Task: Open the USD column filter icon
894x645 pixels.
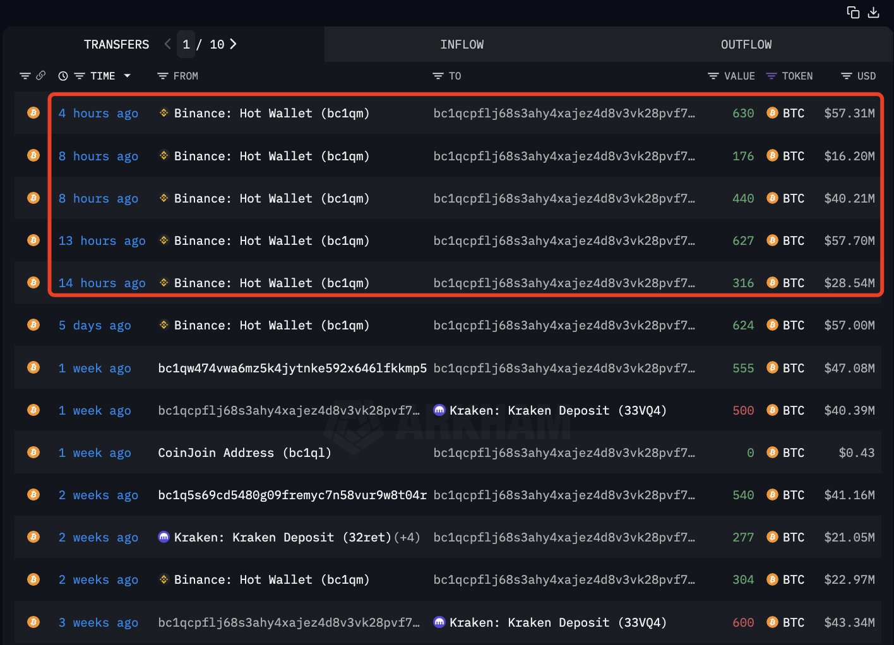Action: 847,76
